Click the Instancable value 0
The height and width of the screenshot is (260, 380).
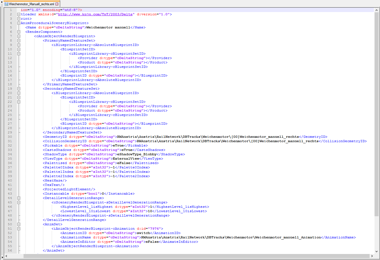103,194
